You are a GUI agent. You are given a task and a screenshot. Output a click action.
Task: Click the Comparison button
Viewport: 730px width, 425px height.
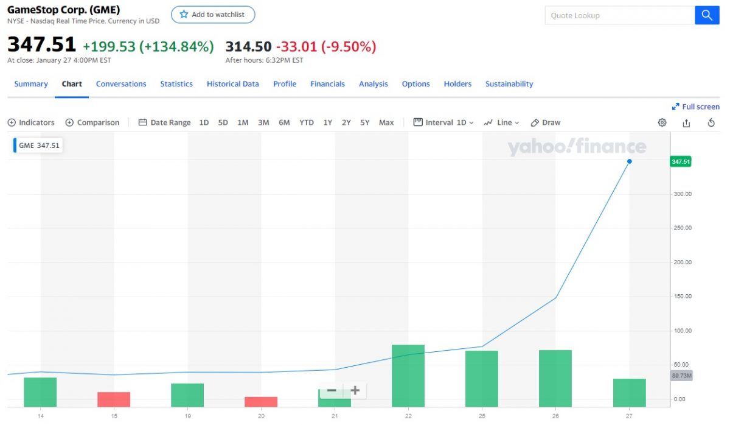92,122
